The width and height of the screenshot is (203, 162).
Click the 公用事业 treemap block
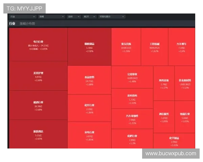(x=132, y=77)
